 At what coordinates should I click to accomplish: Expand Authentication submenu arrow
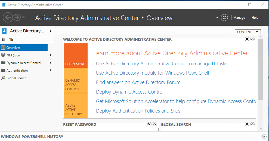pos(50,70)
